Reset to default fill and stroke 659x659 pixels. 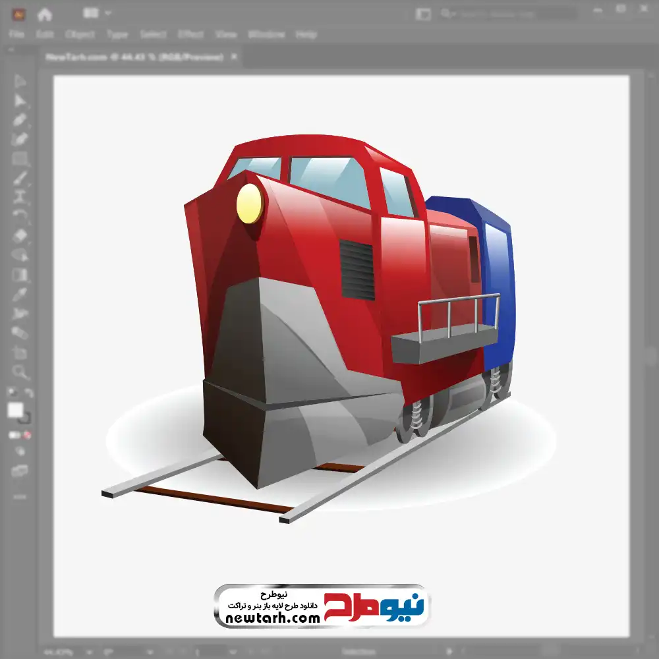(12, 393)
